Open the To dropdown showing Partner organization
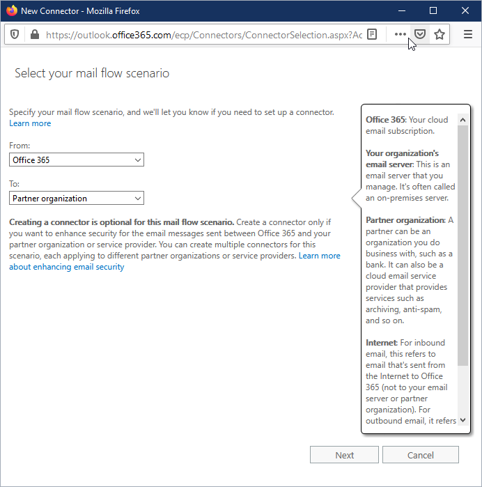482x487 pixels. [77, 198]
